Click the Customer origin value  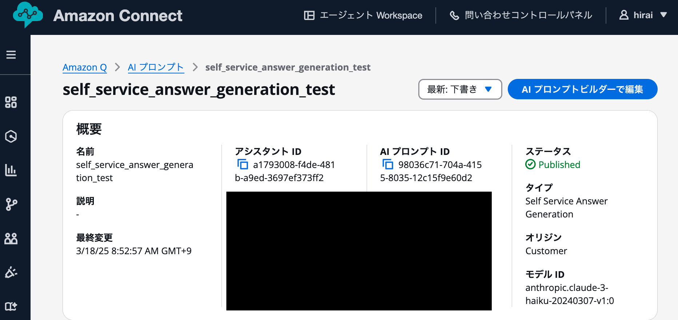click(x=546, y=251)
